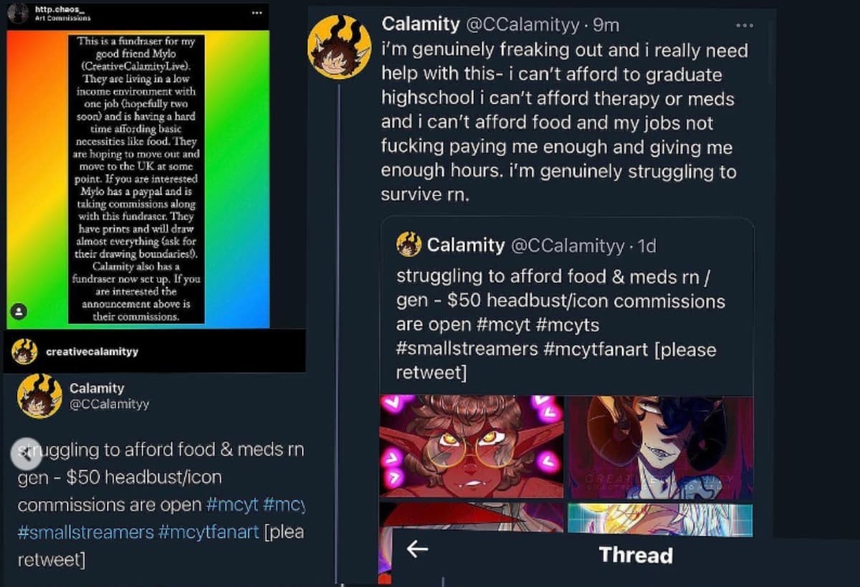Click Calamity's large profile picture on the main tweet

coord(339,46)
